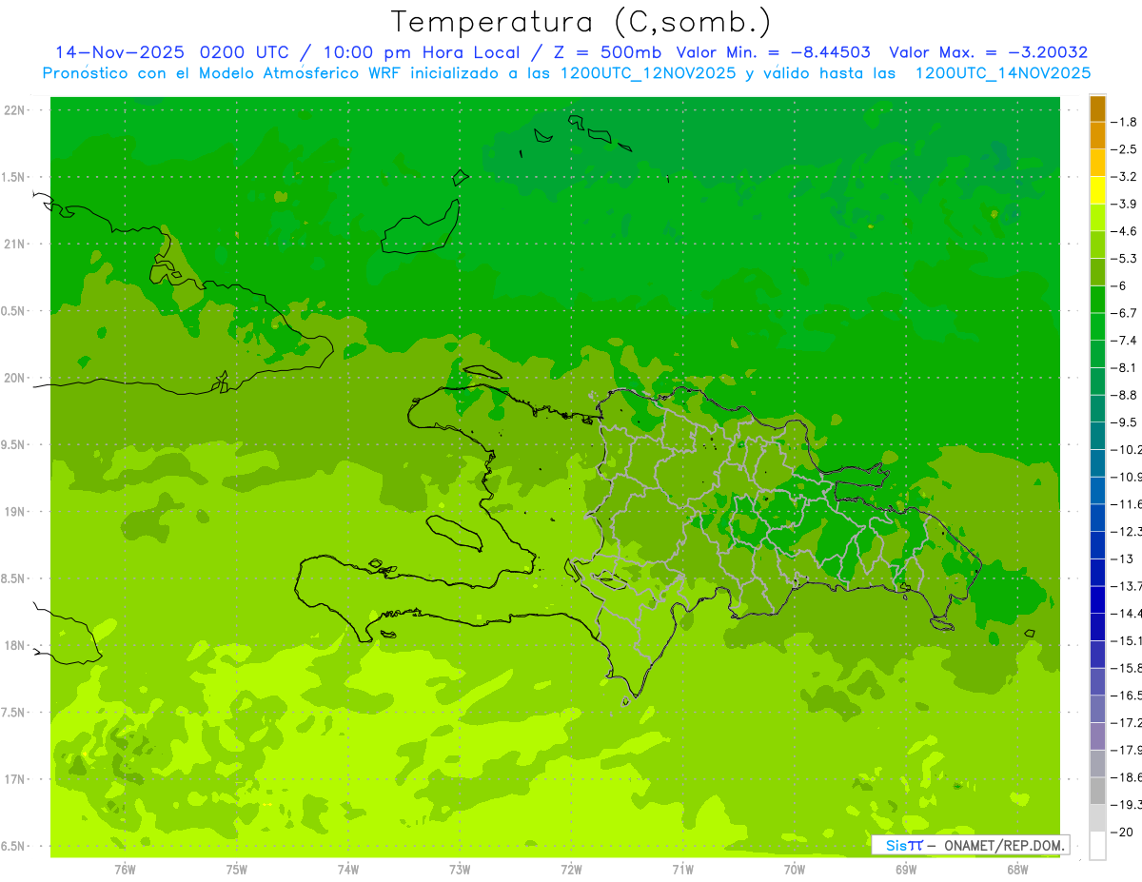1142x882 pixels.
Task: Select the '14-Nov-2025 0200 UTC' date text
Action: [x=173, y=52]
